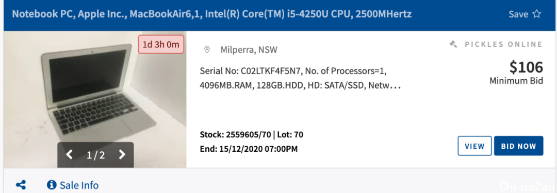Screen dimensions: 557x193
Task: Click the Stock 2559605/70 lot text
Action: pos(252,135)
